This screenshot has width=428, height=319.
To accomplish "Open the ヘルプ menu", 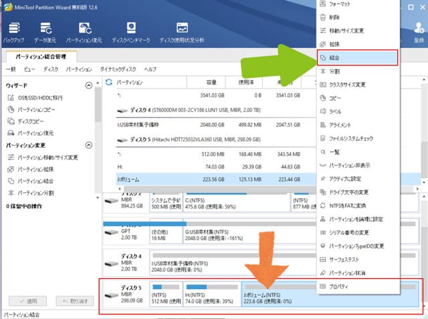I will (150, 69).
